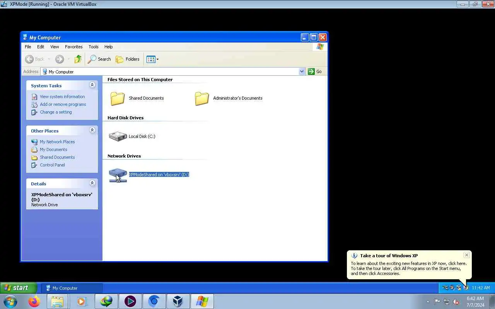Click the Windows XP tour tray icon

click(466, 288)
